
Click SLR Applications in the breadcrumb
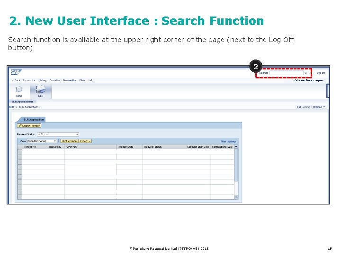[x=28, y=107]
